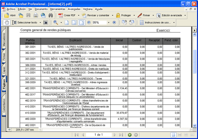Click the open folder with web icon
The image size is (198, 139).
(x=21, y=15)
